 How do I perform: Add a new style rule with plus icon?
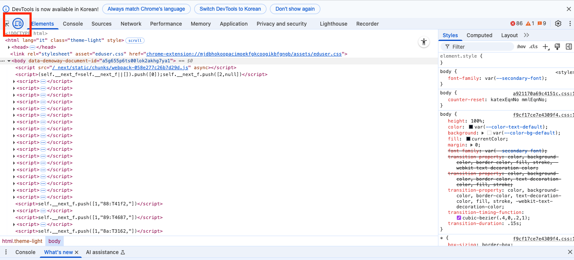pyautogui.click(x=546, y=47)
